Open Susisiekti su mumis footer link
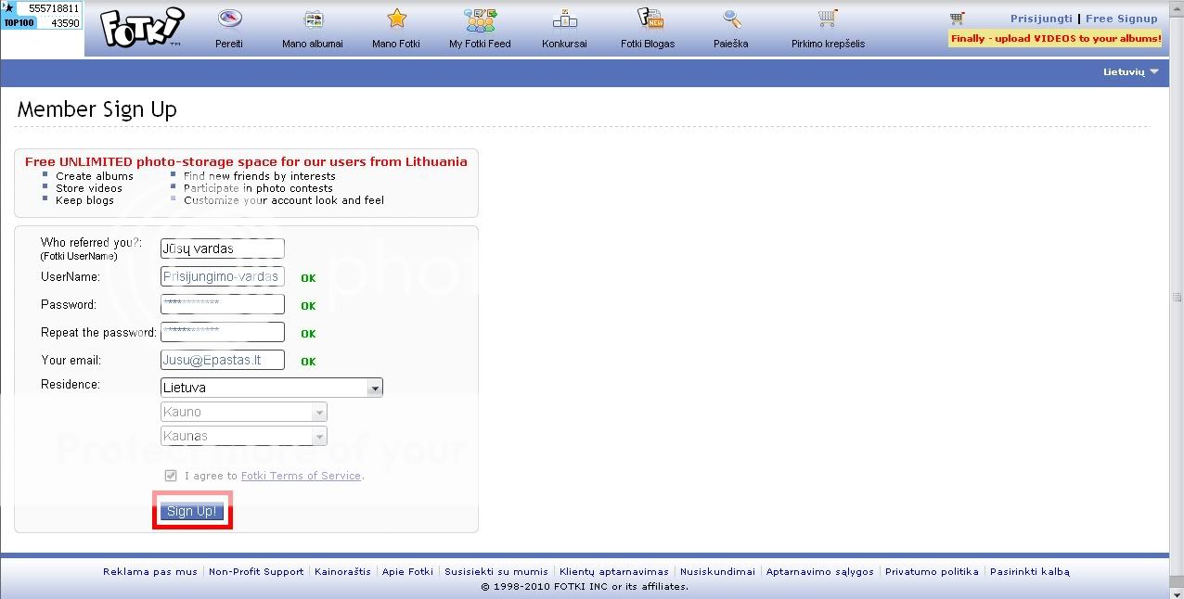 pos(495,572)
